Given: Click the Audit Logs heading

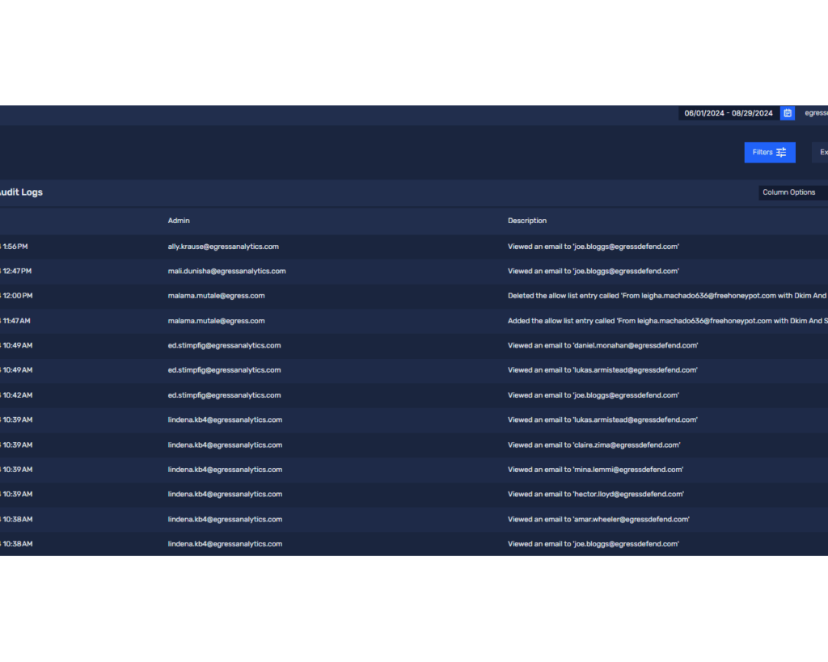Looking at the screenshot, I should [21, 192].
